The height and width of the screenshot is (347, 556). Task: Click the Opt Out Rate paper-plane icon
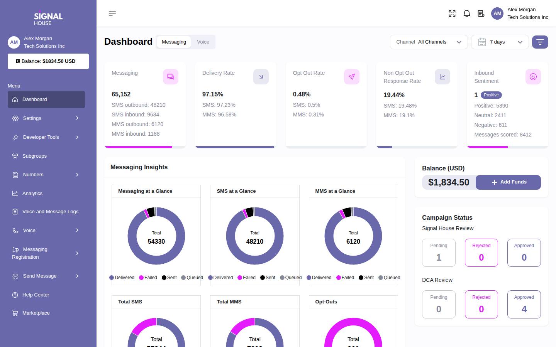352,77
